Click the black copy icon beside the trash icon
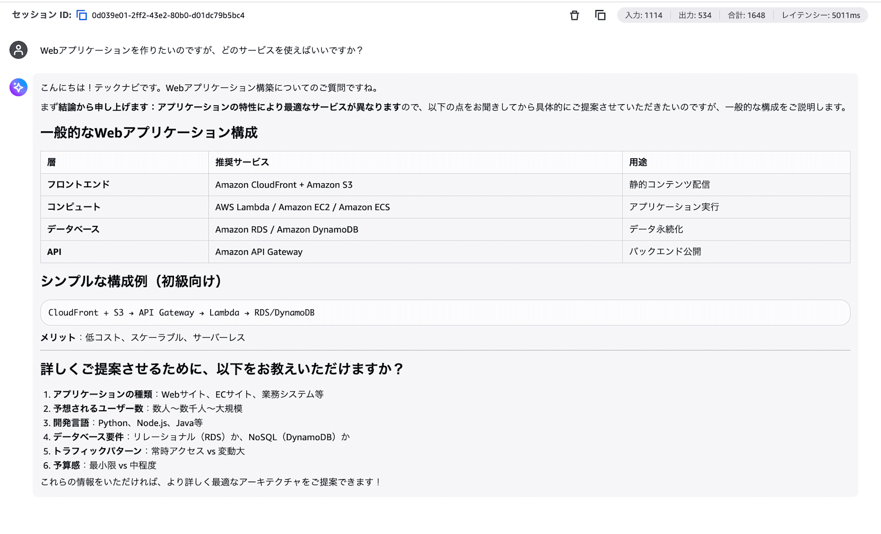Image resolution: width=881 pixels, height=534 pixels. [600, 15]
